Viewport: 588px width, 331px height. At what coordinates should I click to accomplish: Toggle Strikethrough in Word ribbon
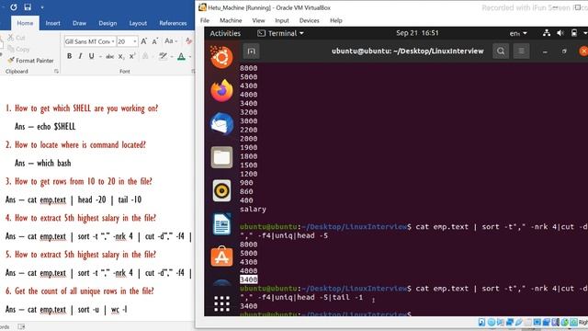[109, 57]
